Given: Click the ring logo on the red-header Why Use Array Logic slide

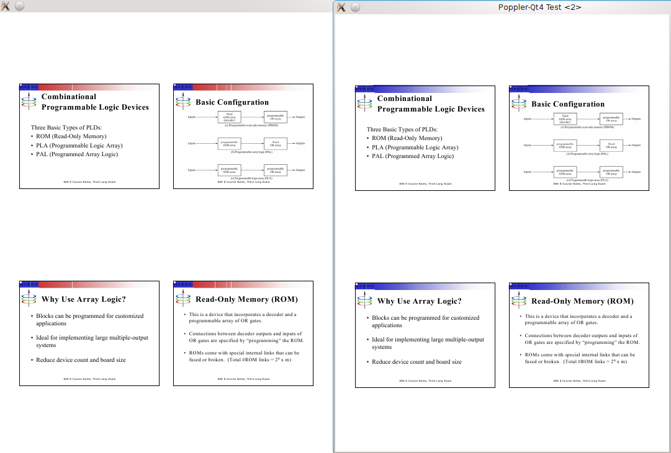Looking at the screenshot, I should pos(27,299).
